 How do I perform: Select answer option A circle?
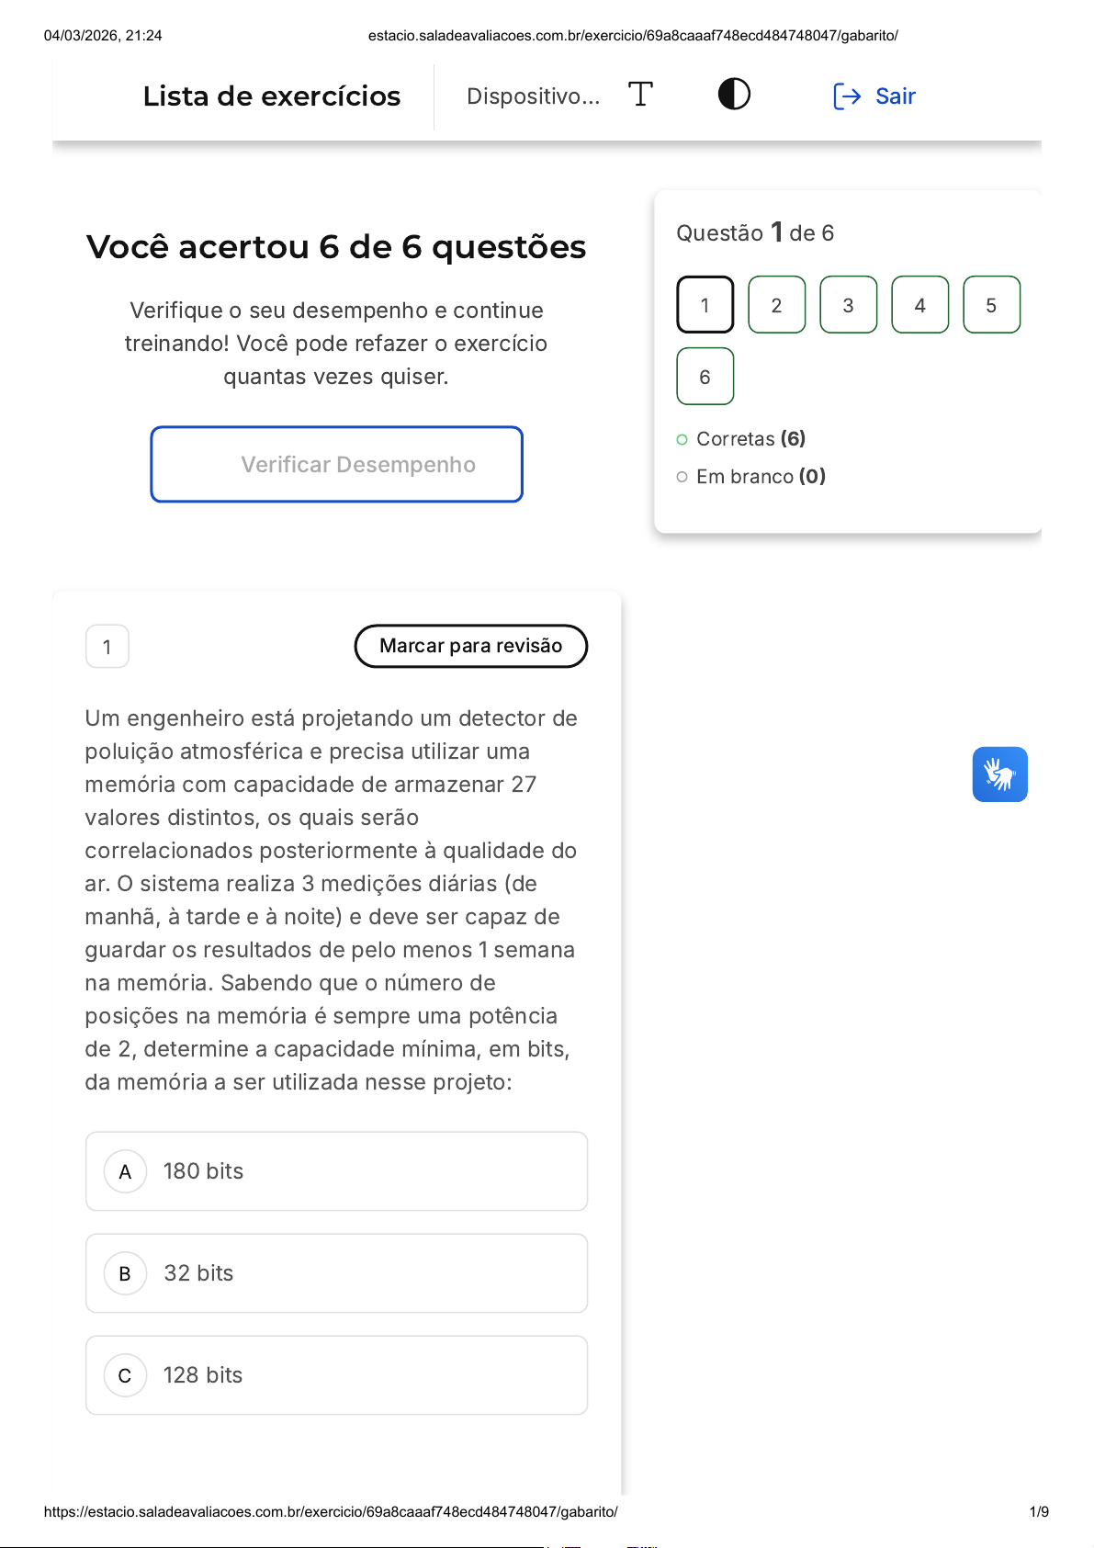pyautogui.click(x=126, y=1172)
